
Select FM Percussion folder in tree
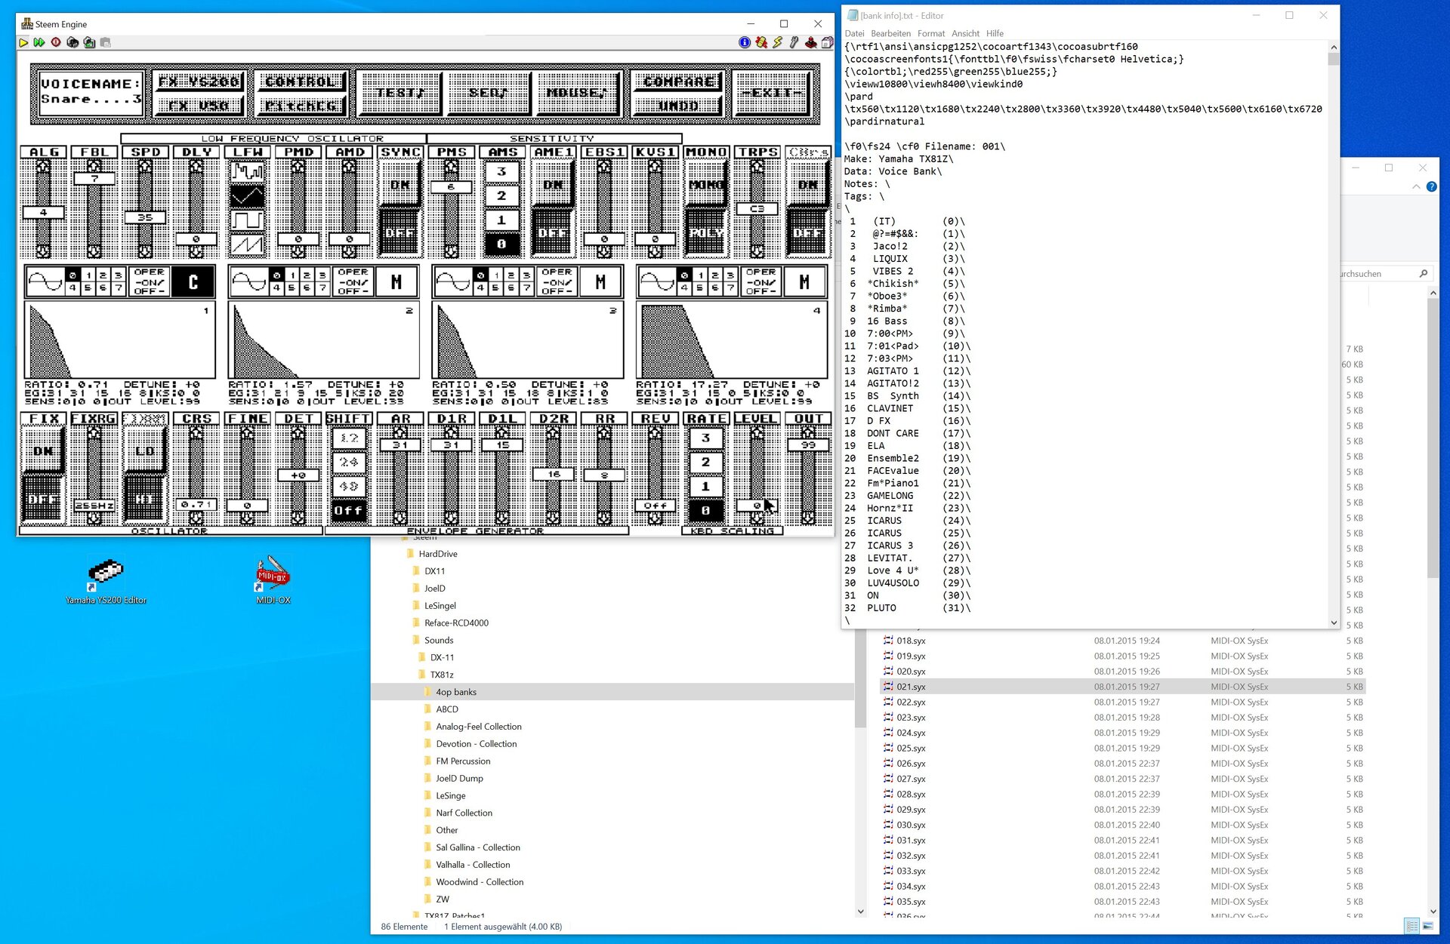point(463,761)
